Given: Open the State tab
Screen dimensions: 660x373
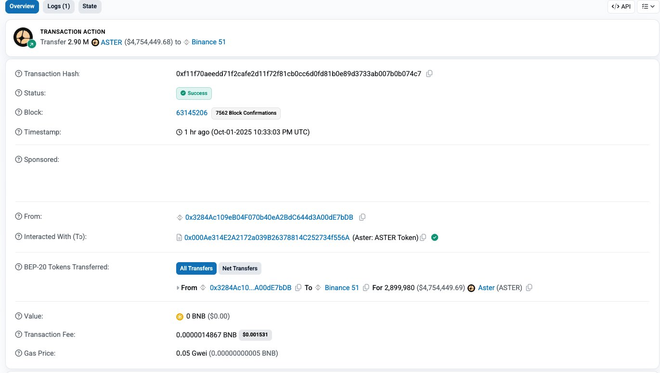Looking at the screenshot, I should point(90,6).
